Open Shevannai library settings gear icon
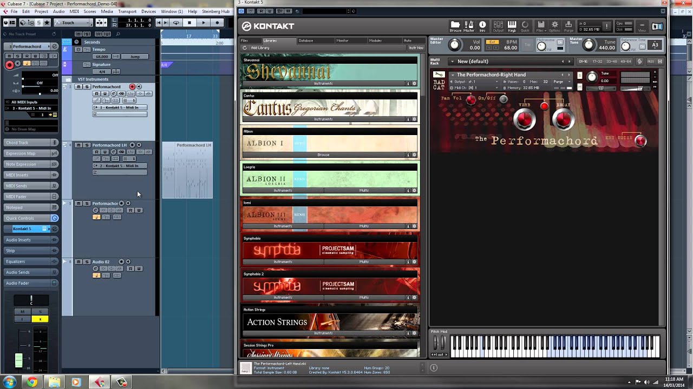 click(414, 84)
